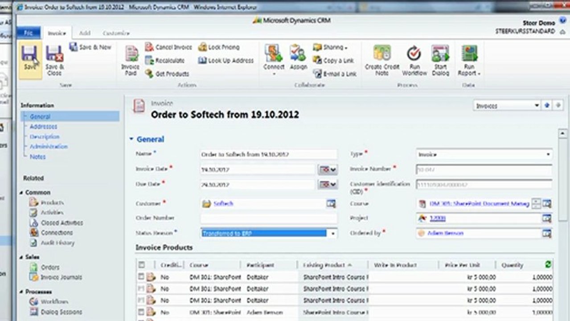The image size is (570, 321).
Task: Open the Softech customer link
Action: (x=223, y=204)
